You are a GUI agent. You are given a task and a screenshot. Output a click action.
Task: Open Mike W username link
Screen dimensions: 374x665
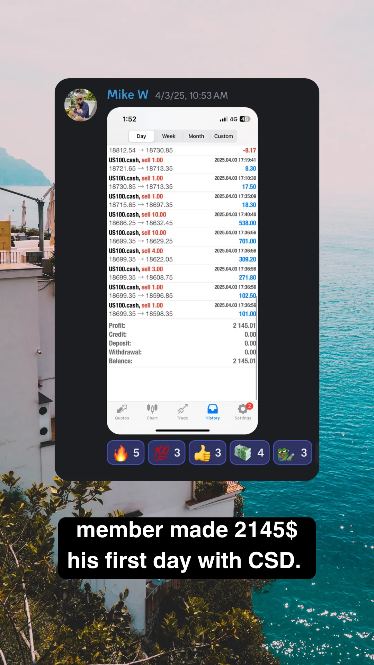click(x=128, y=95)
